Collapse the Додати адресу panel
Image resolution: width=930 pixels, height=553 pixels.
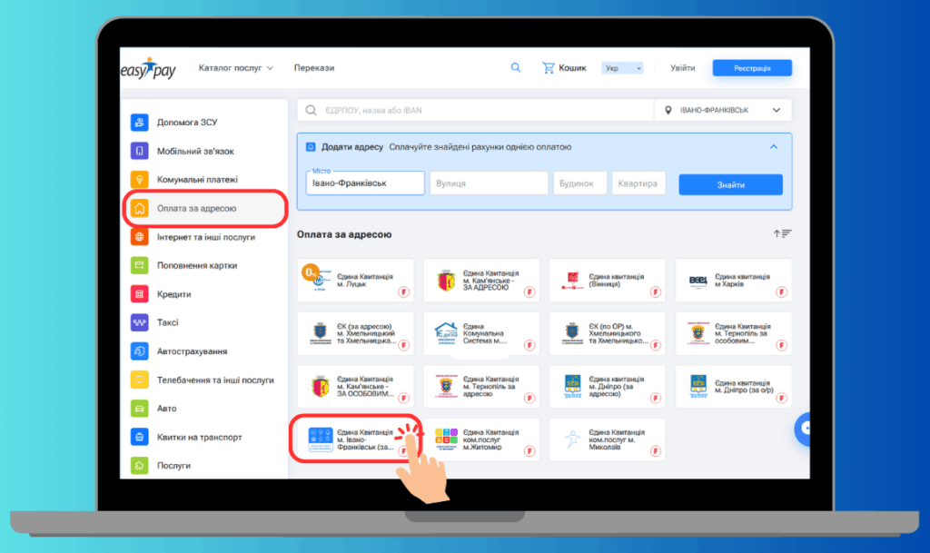(774, 147)
